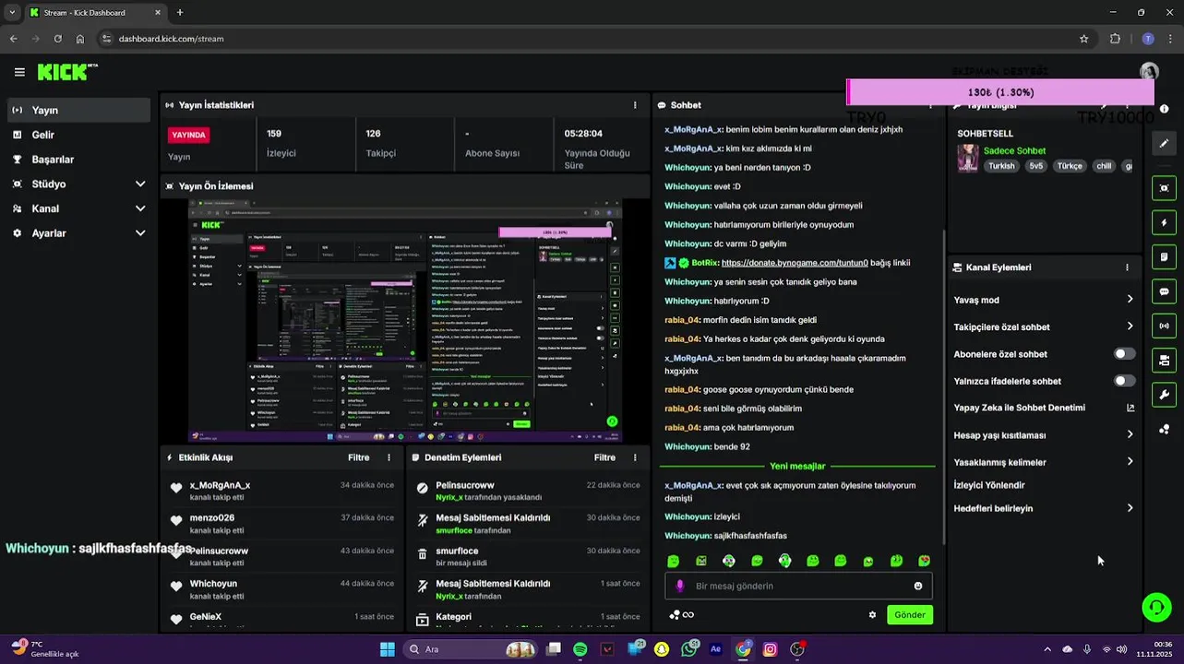Go to Gelir in sidebar
The width and height of the screenshot is (1184, 664).
78,135
